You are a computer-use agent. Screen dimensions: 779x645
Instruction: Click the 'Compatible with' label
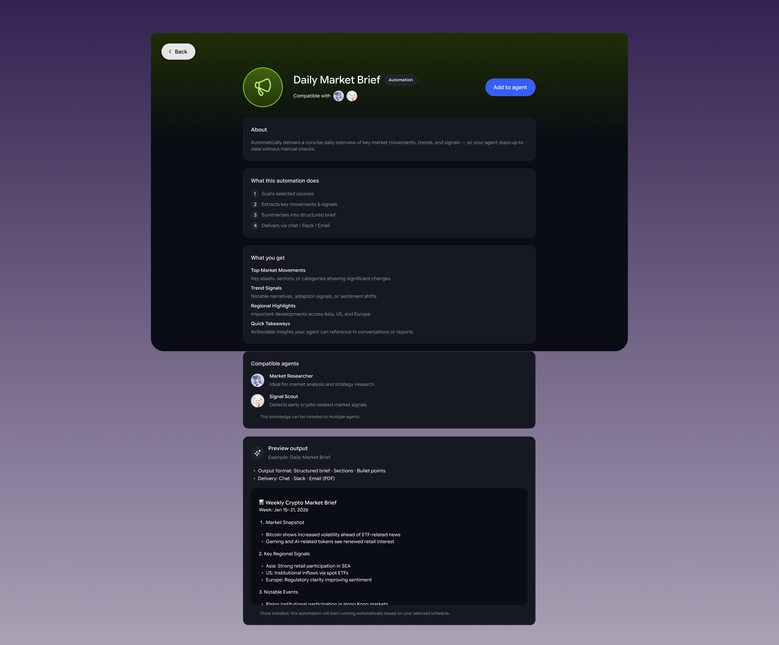[x=312, y=96]
